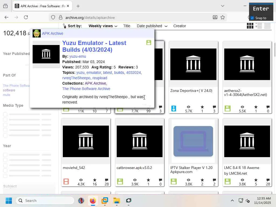Open Weekly views sort dropdown
The image size is (276, 207).
pyautogui.click(x=103, y=26)
